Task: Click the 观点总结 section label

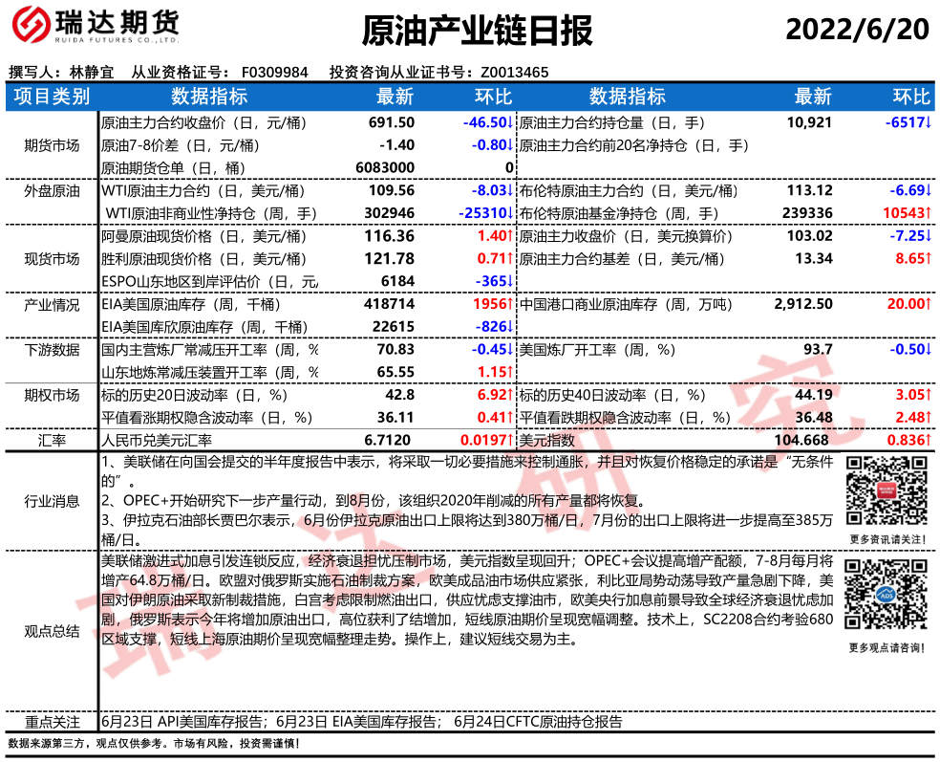Action: 53,631
